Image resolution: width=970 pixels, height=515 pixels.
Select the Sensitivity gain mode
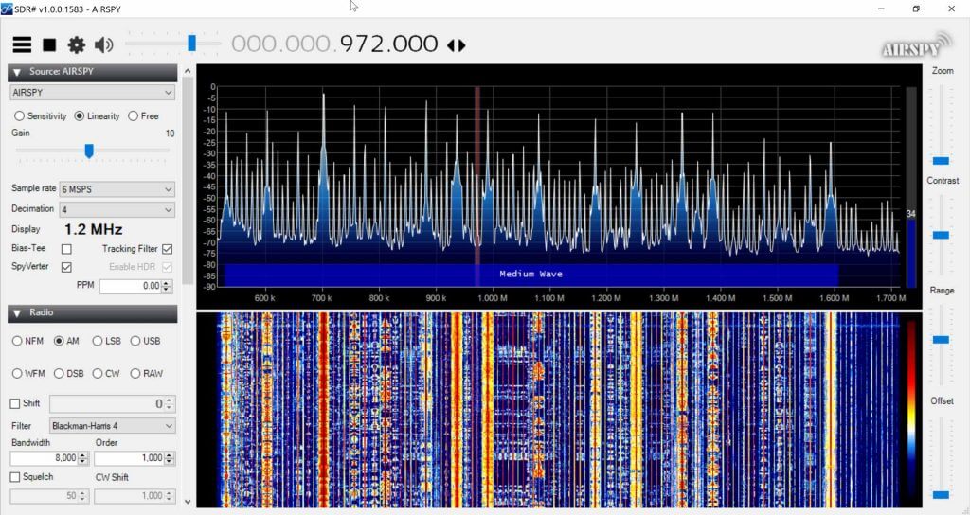[x=19, y=116]
